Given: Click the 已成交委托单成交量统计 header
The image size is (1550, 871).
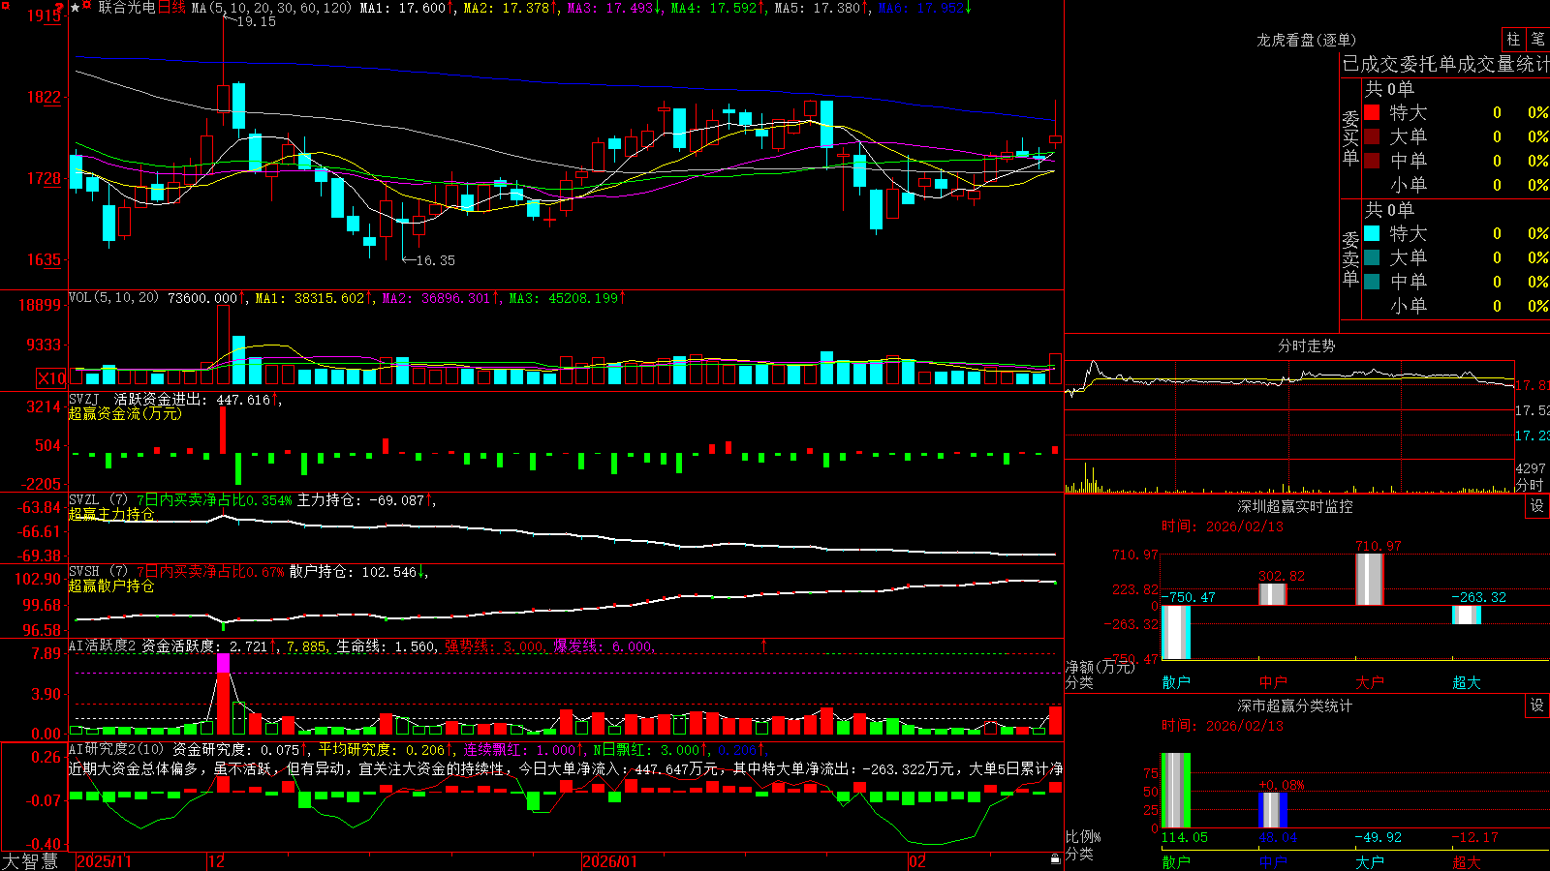Looking at the screenshot, I should (x=1445, y=64).
